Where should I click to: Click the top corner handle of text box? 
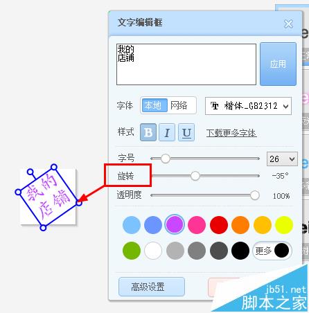54,167
